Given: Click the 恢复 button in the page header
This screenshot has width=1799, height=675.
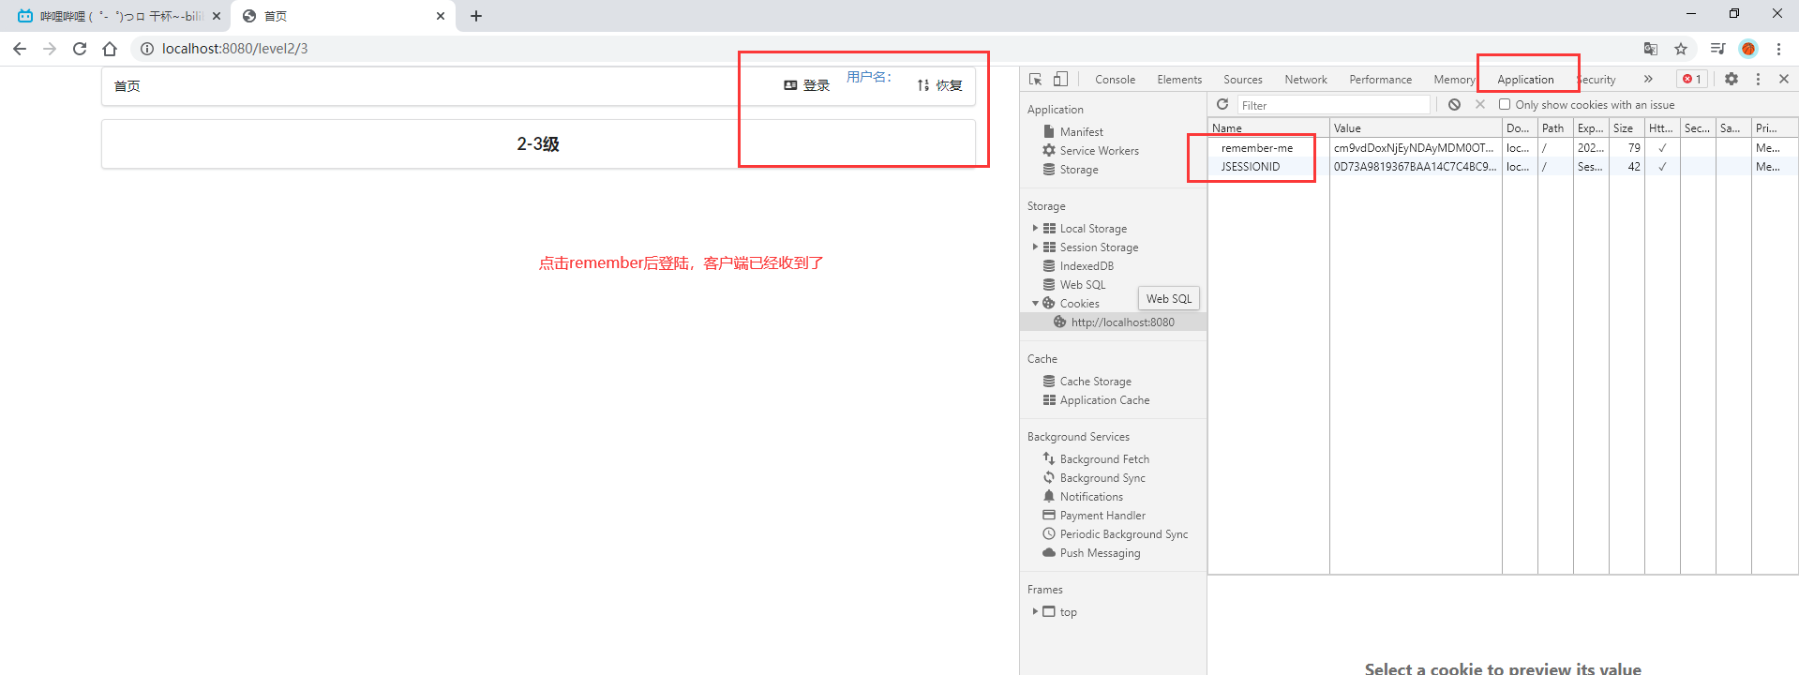Looking at the screenshot, I should (939, 85).
